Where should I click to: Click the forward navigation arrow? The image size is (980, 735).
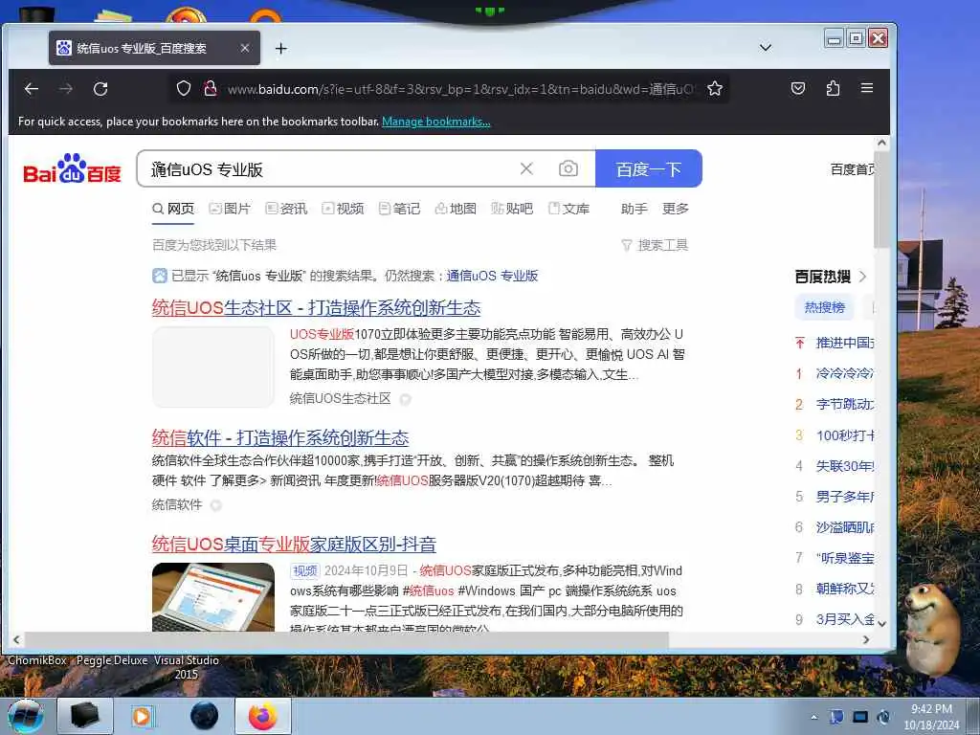(66, 89)
